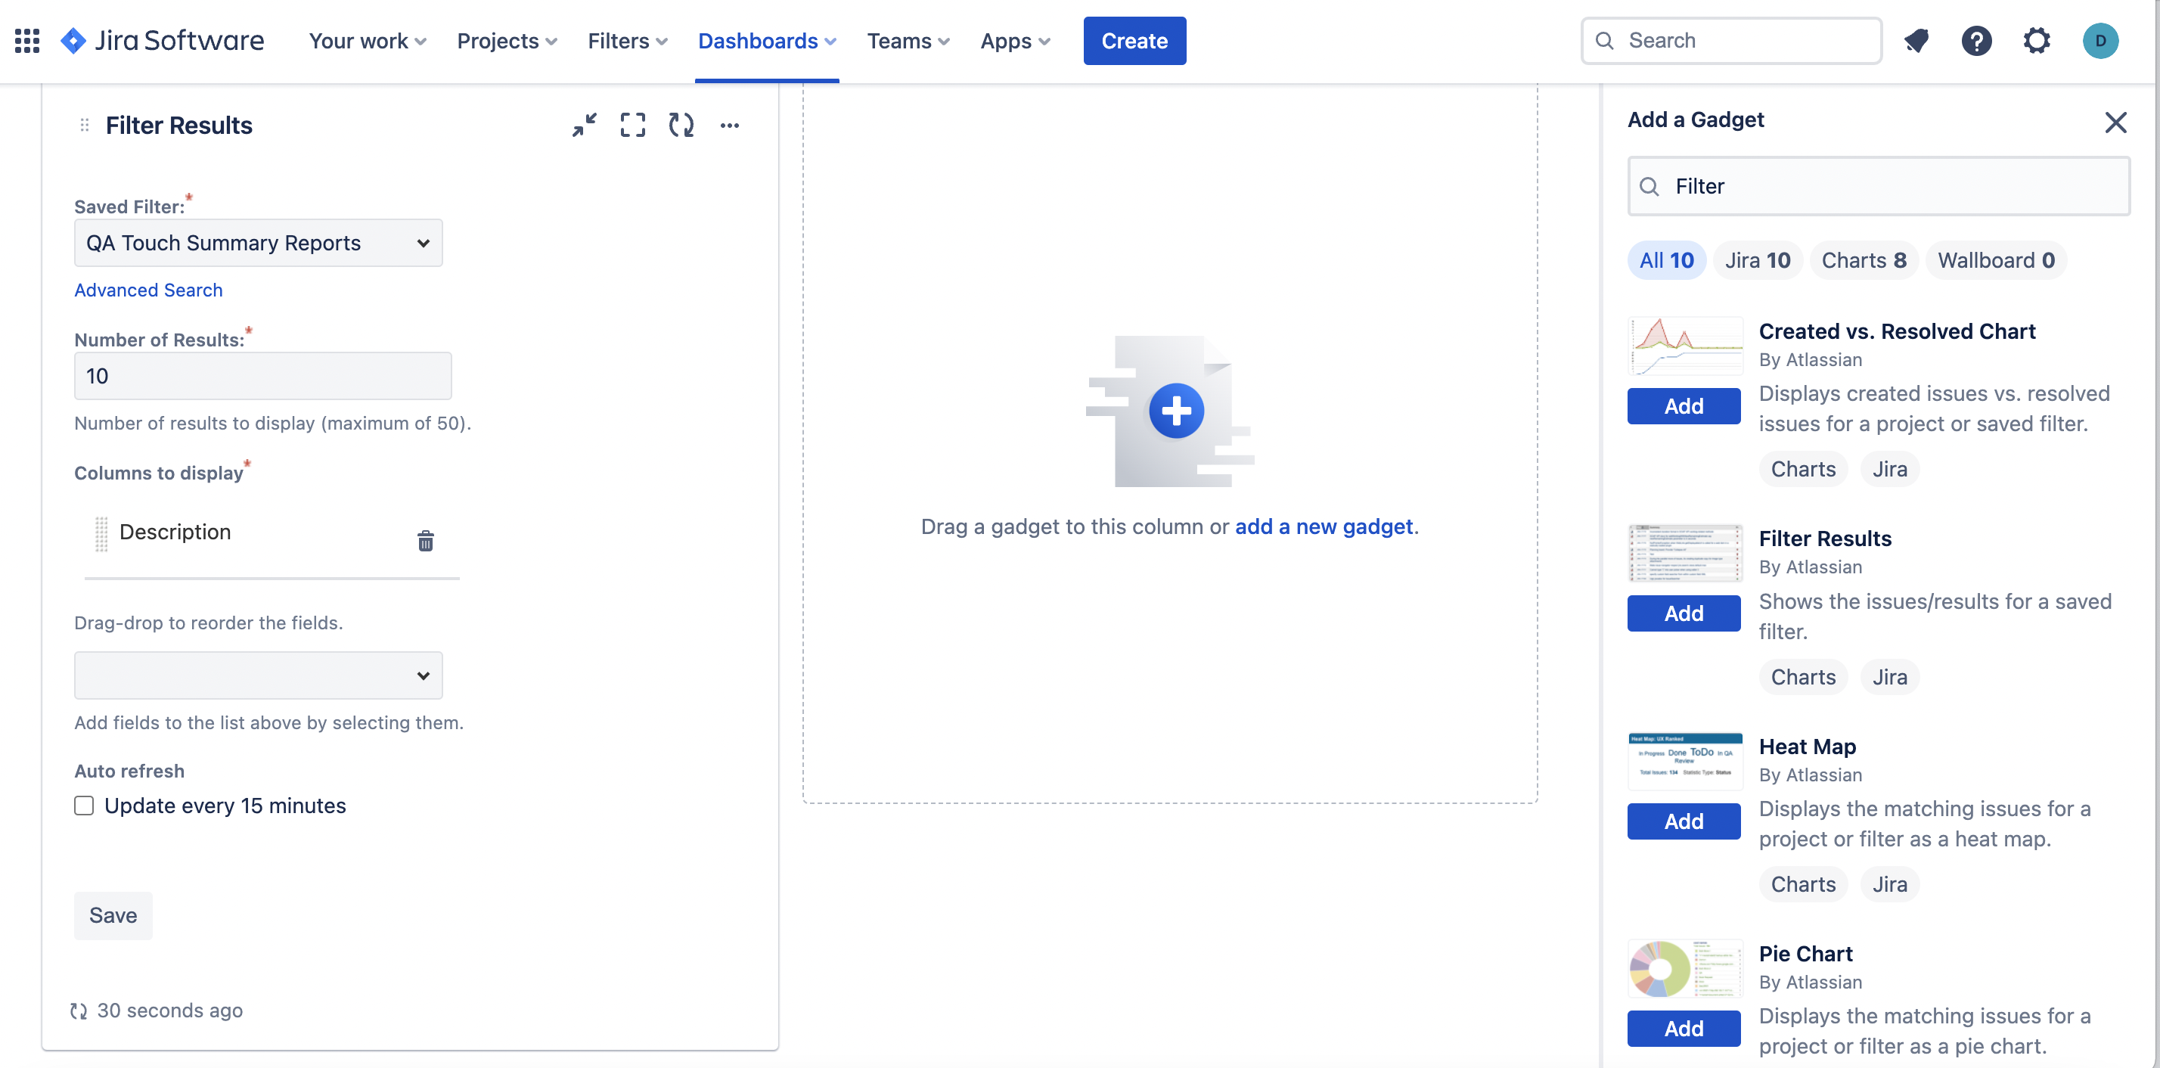Click the Charts tag under Filter Results
The width and height of the screenshot is (2160, 1068).
tap(1803, 678)
